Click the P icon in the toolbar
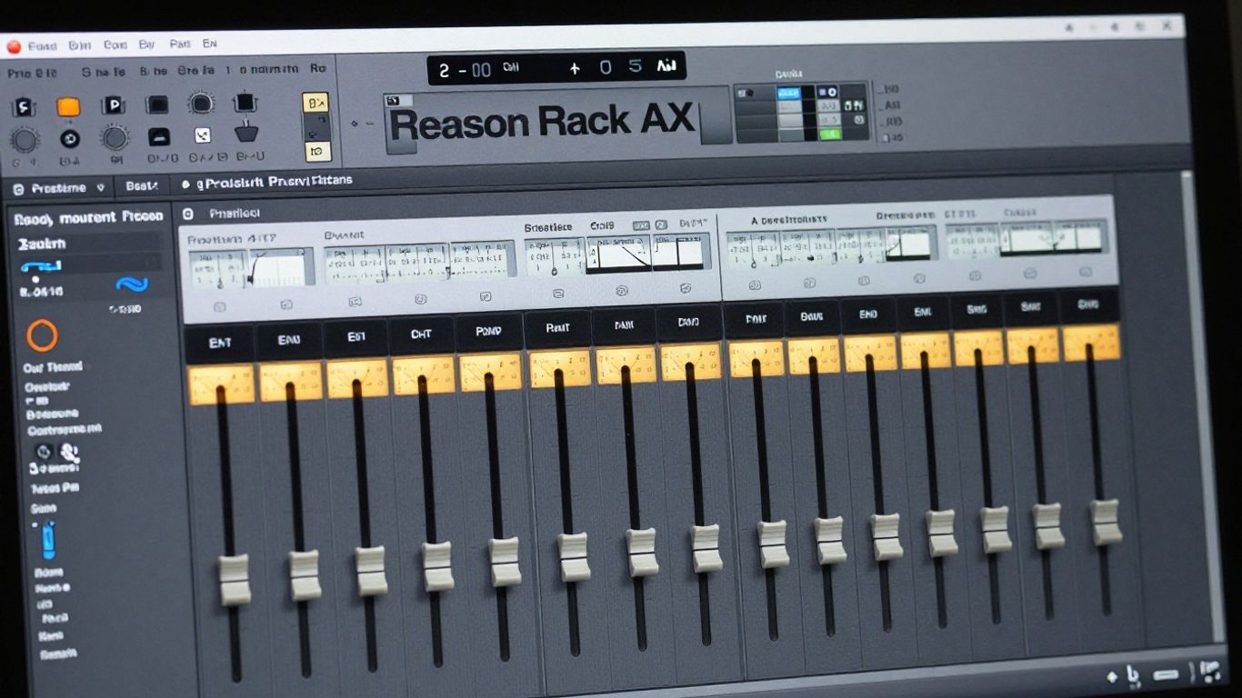1242x698 pixels. point(113,105)
